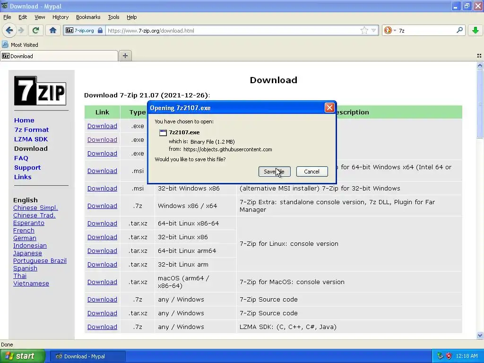Open the Links sidebar page

coord(23,177)
